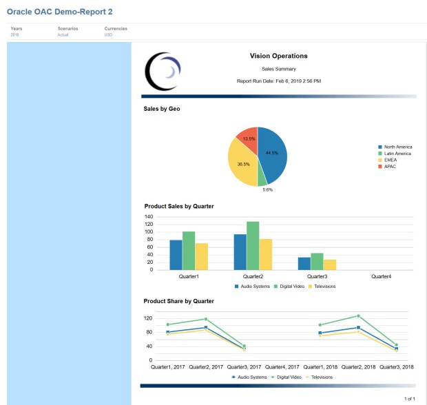The height and width of the screenshot is (405, 427).
Task: Click the Televisions line chart legend marker
Action: (x=307, y=377)
